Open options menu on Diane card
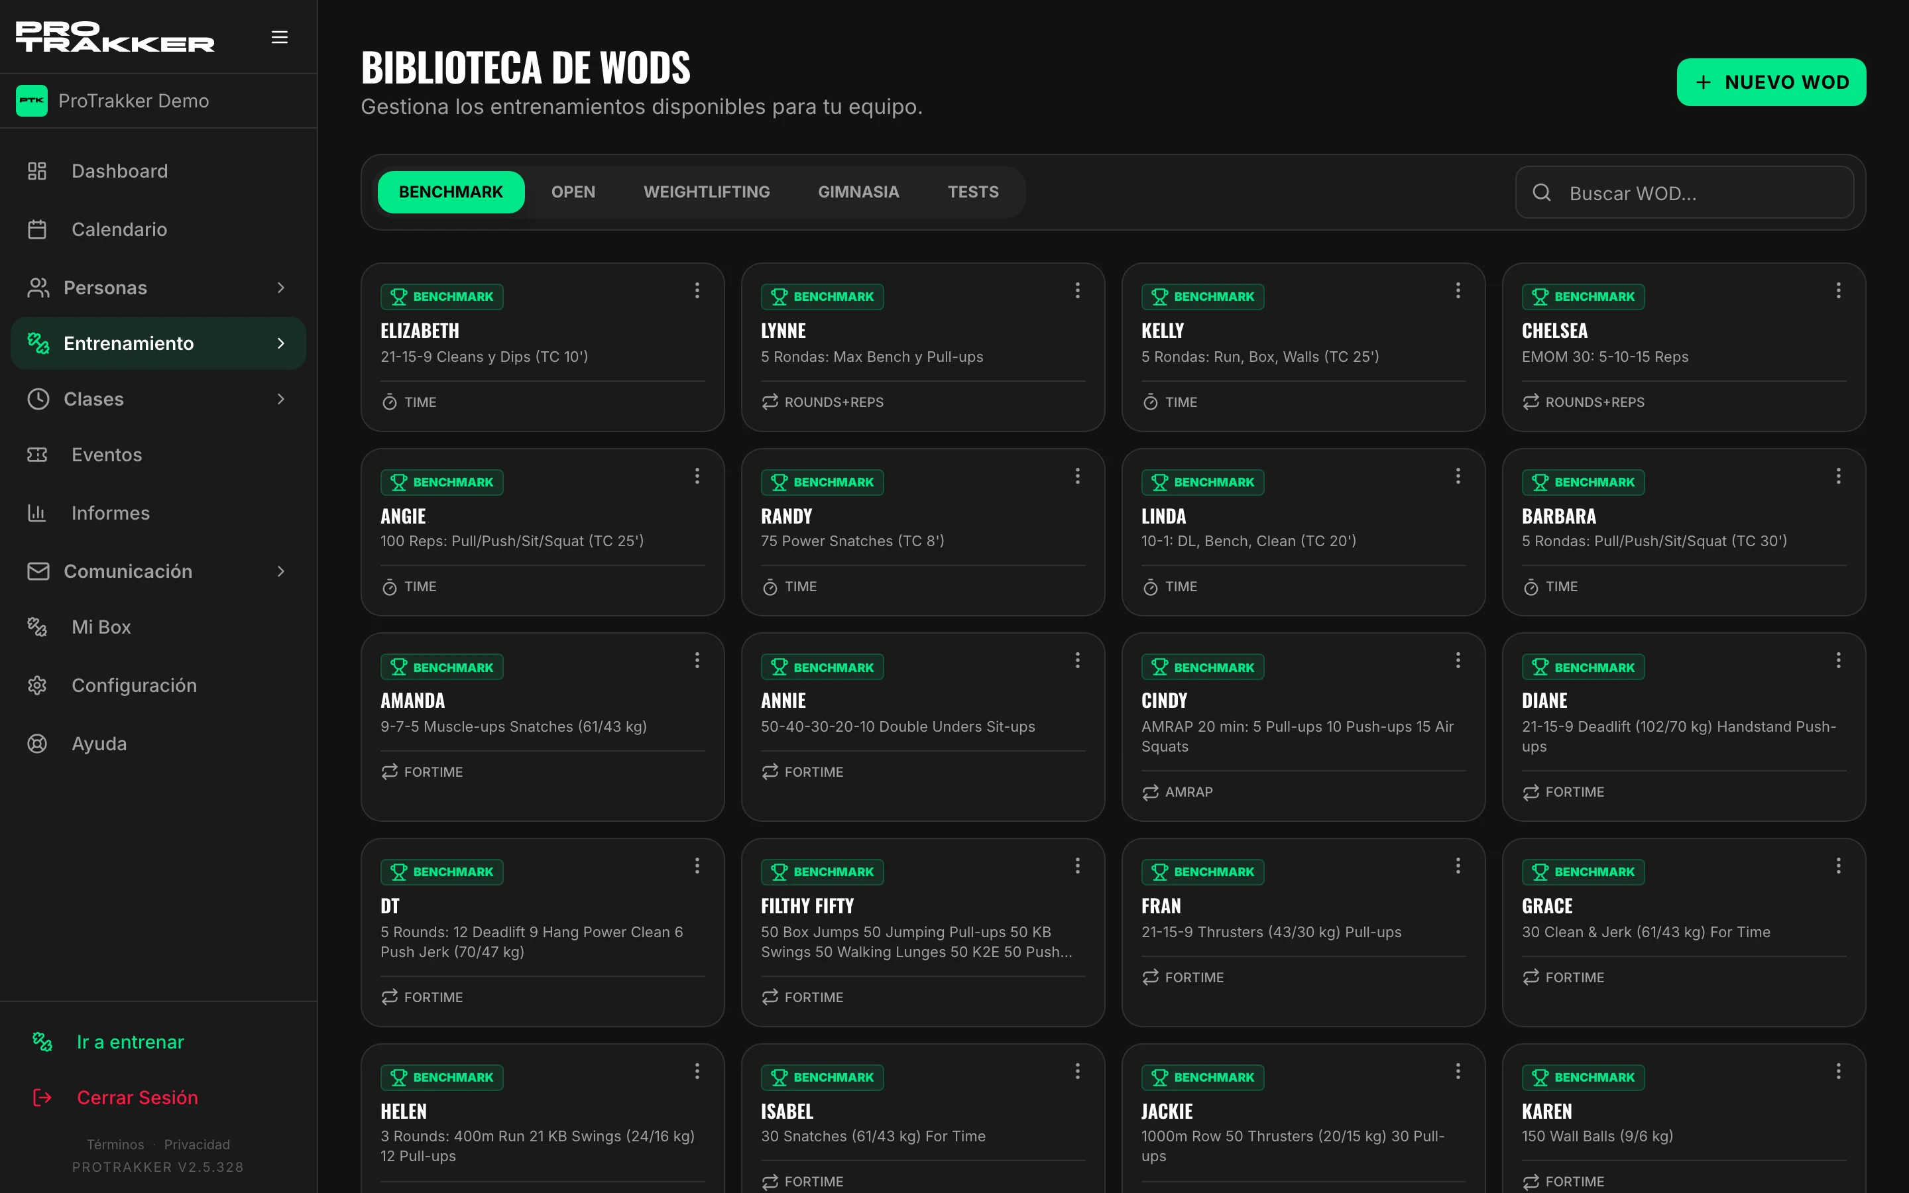Screen dimensions: 1909x1193 pos(1838,660)
